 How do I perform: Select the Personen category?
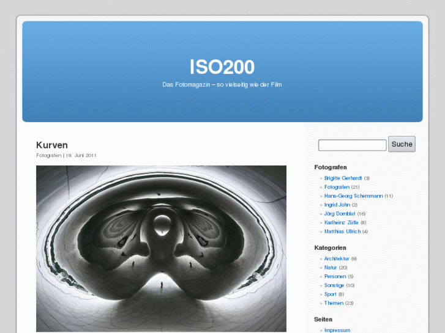tap(335, 276)
